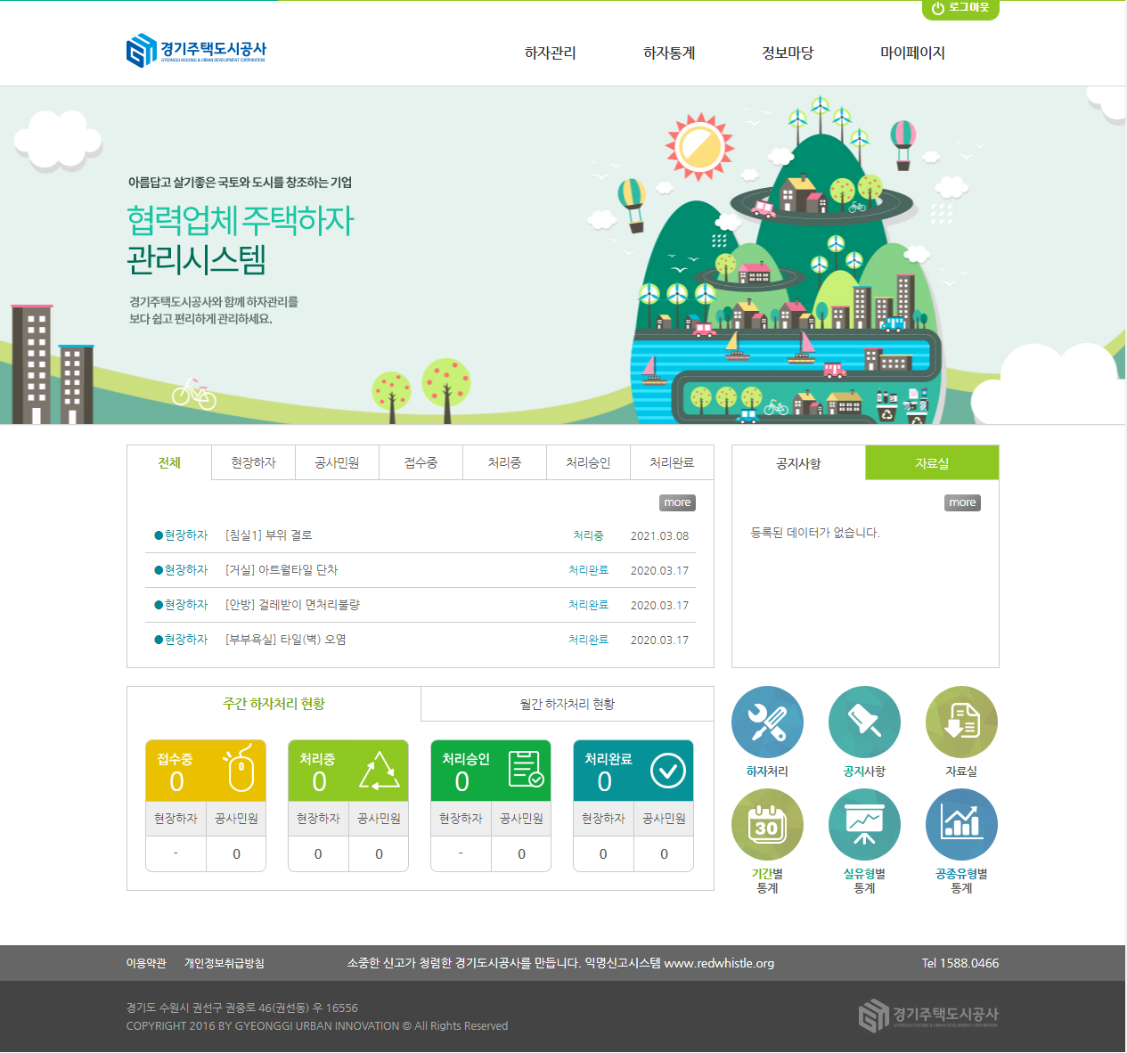Open 공종유형별 통계 bar chart icon
This screenshot has height=1053, width=1127.
[961, 825]
